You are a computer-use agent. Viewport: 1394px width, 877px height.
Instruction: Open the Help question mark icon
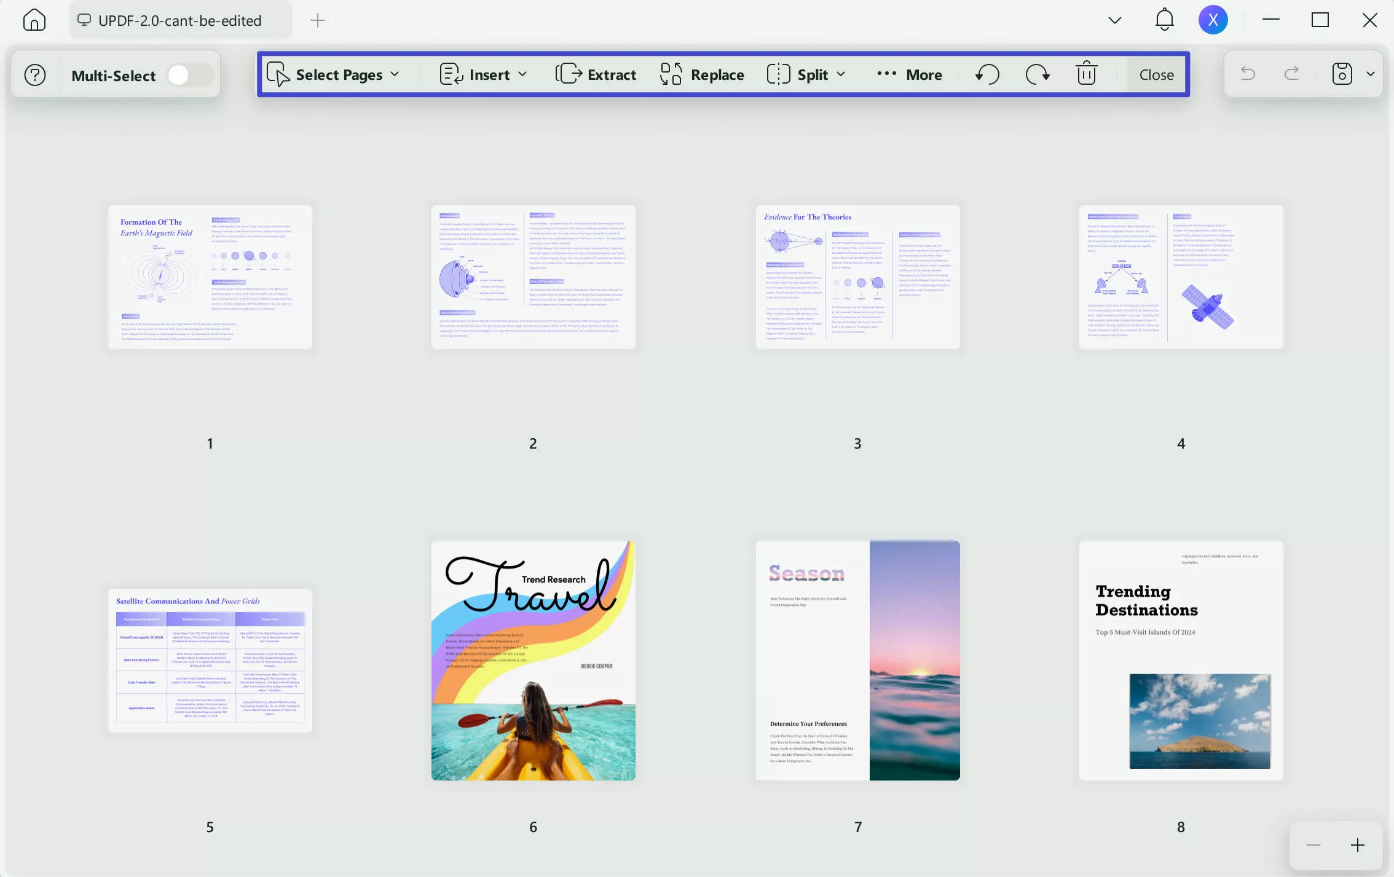point(35,74)
